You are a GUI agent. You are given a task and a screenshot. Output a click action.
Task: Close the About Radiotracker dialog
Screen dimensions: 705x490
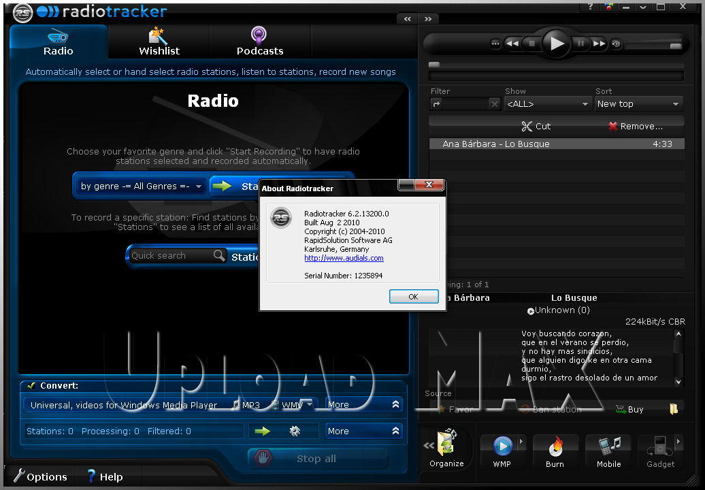[x=429, y=184]
